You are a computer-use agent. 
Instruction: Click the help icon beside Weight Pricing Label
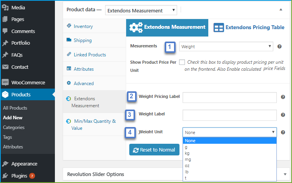[283, 97]
